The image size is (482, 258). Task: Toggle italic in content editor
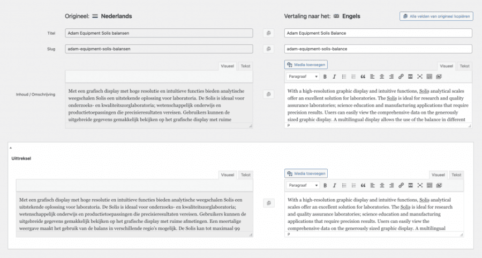click(334, 77)
